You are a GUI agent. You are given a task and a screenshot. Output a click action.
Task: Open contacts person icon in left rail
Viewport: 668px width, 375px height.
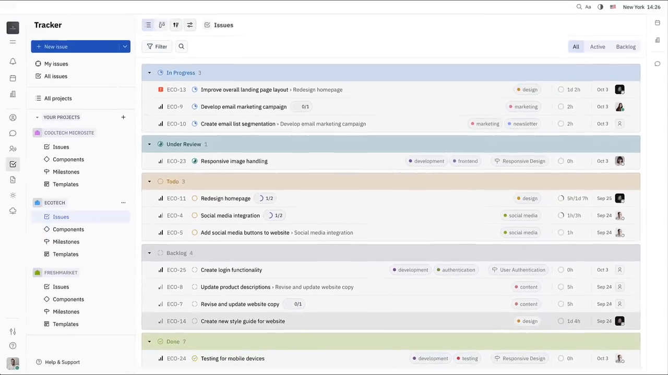click(13, 118)
